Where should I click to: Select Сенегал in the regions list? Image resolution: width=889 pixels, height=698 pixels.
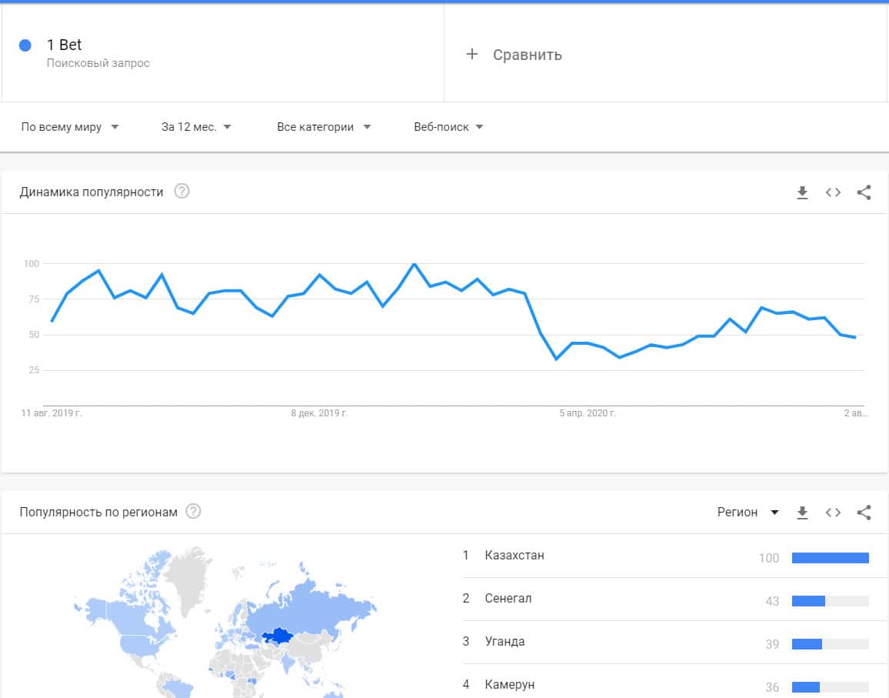[x=508, y=598]
